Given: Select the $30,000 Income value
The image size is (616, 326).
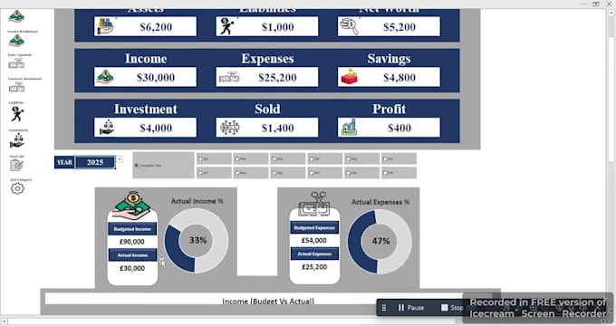Looking at the screenshot, I should pyautogui.click(x=156, y=77).
